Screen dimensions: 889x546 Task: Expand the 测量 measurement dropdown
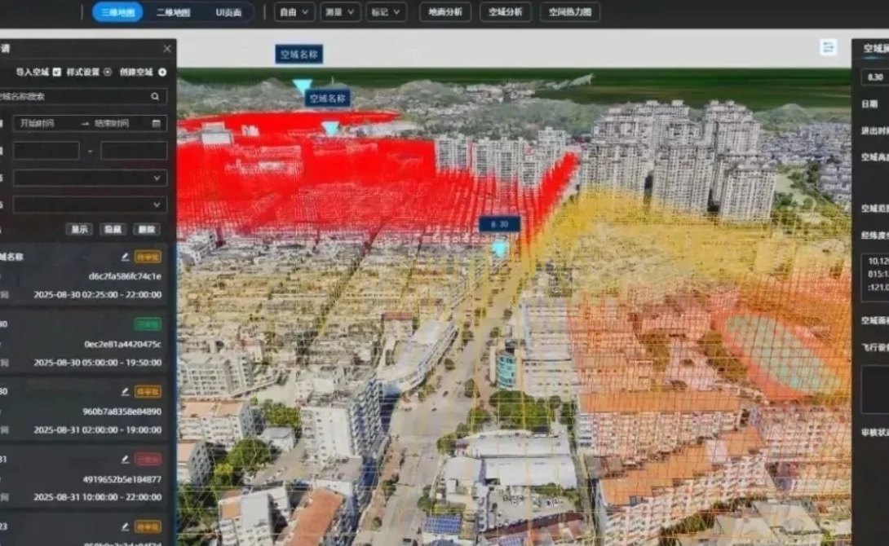coord(340,12)
